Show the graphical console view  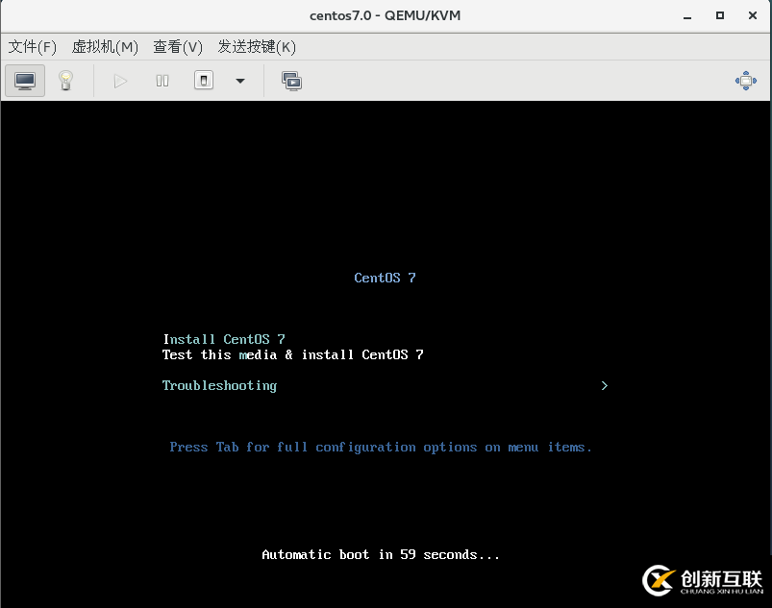[x=25, y=81]
